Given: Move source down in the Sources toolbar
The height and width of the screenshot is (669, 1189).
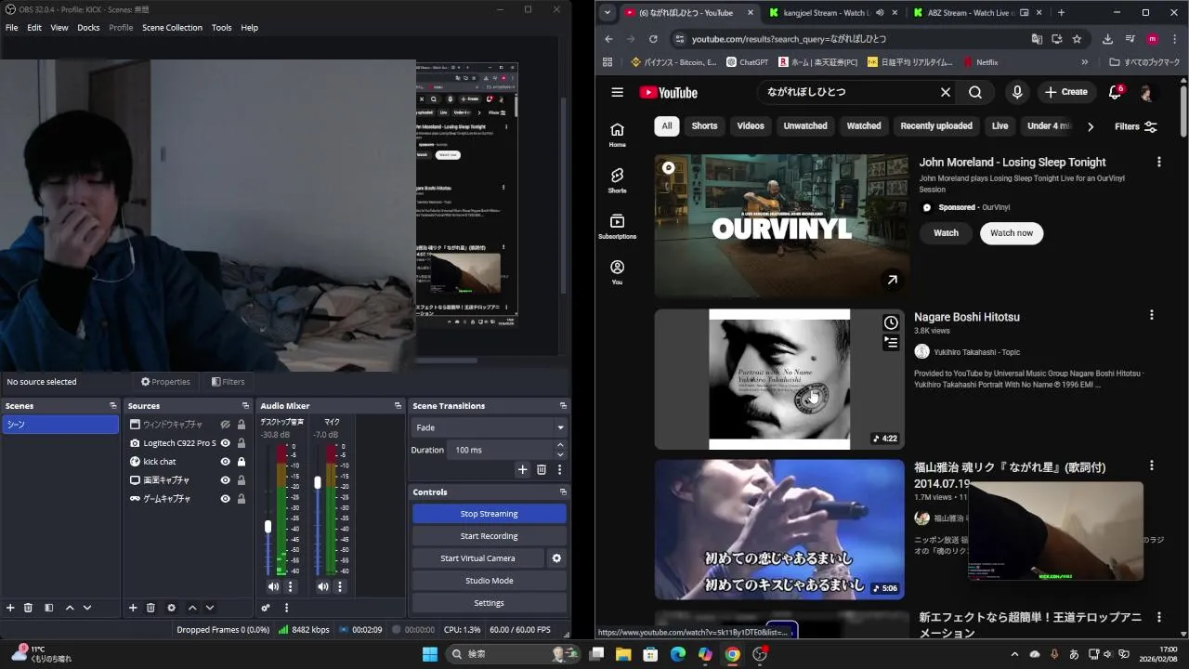Looking at the screenshot, I should tap(210, 608).
